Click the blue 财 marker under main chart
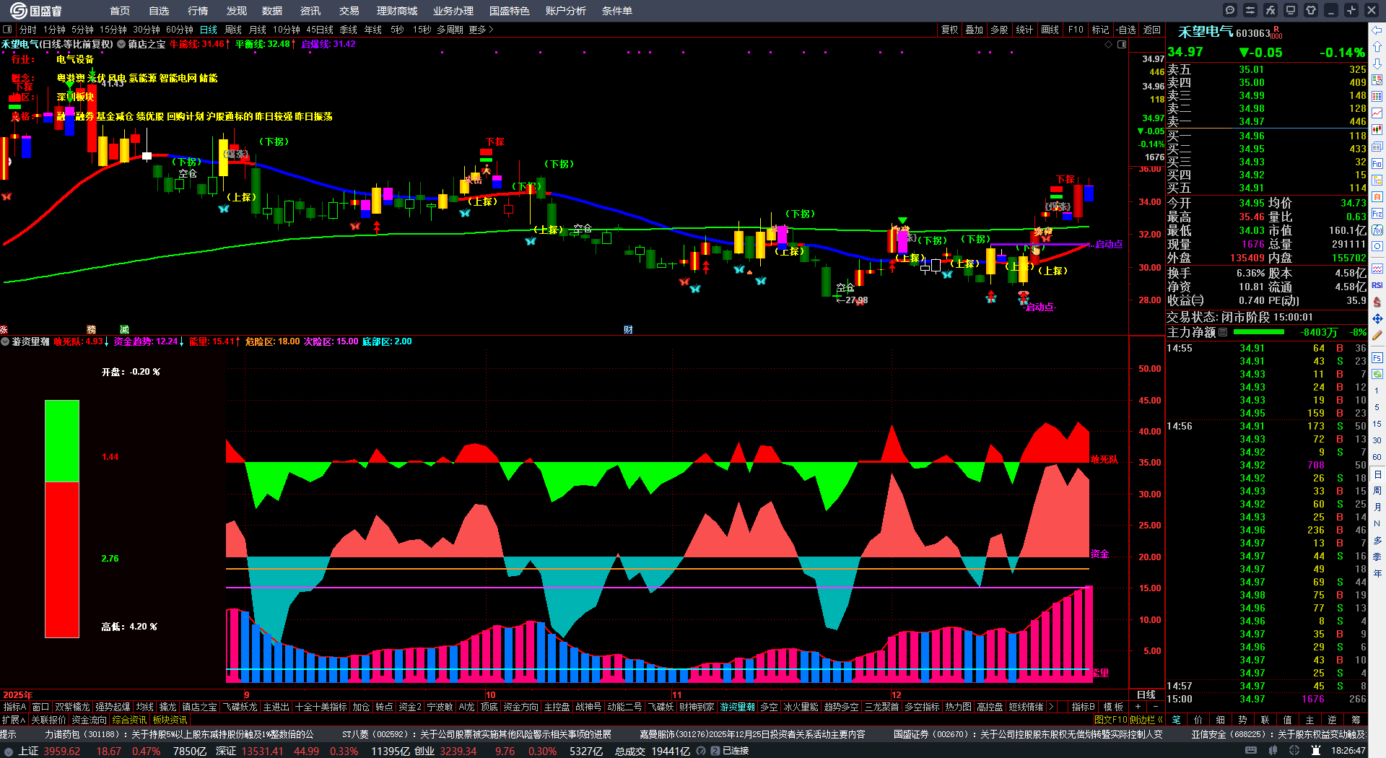This screenshot has width=1386, height=758. coord(628,329)
